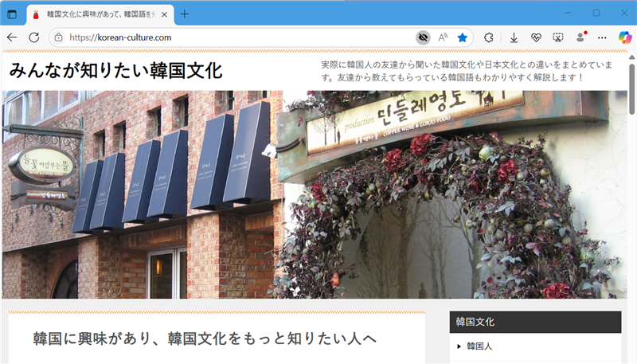This screenshot has height=364, width=637.
Task: Toggle tracking prevention eye icon
Action: tap(423, 37)
